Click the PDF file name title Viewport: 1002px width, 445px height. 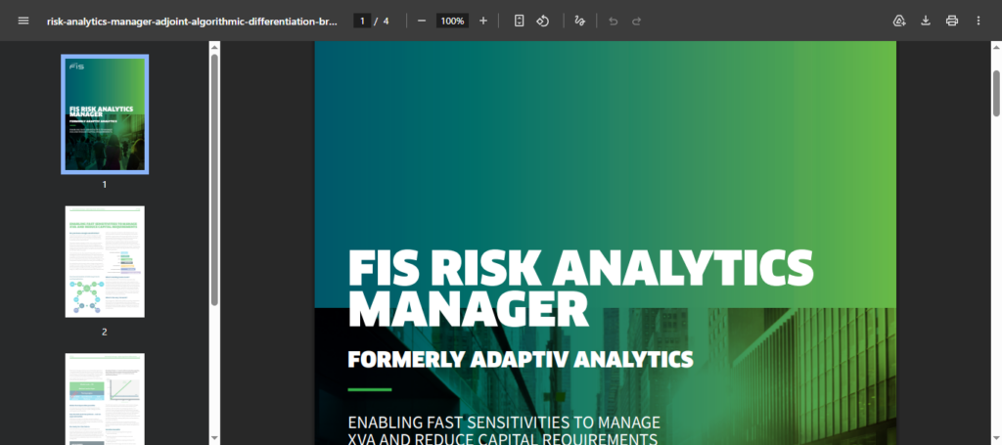coord(192,21)
